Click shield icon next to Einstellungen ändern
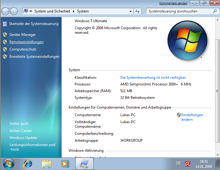220x170 pixels. (179, 115)
